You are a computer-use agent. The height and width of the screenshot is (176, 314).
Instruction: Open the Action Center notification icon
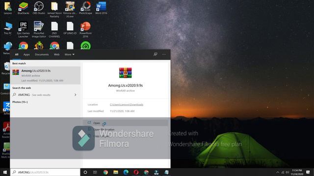tap(308, 172)
